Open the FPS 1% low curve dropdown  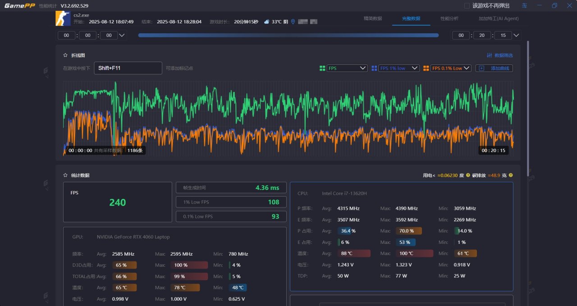[399, 68]
